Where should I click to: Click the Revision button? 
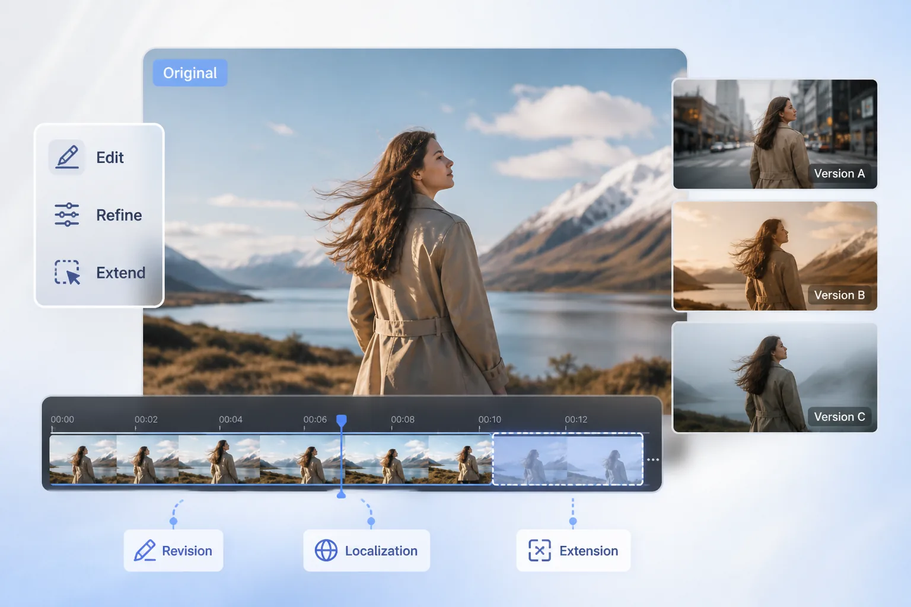coord(173,551)
